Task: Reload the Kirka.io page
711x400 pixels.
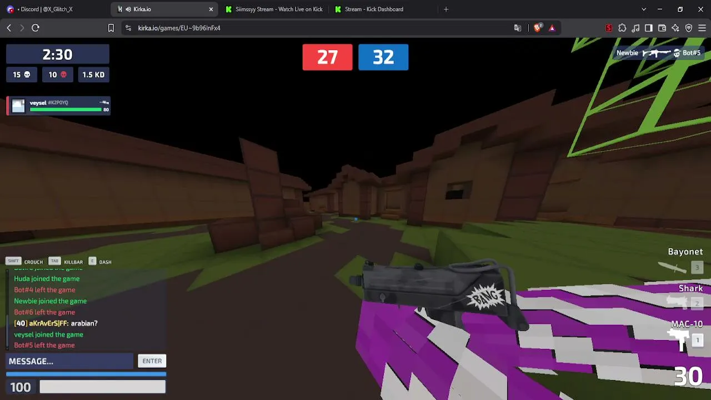Action: tap(36, 28)
